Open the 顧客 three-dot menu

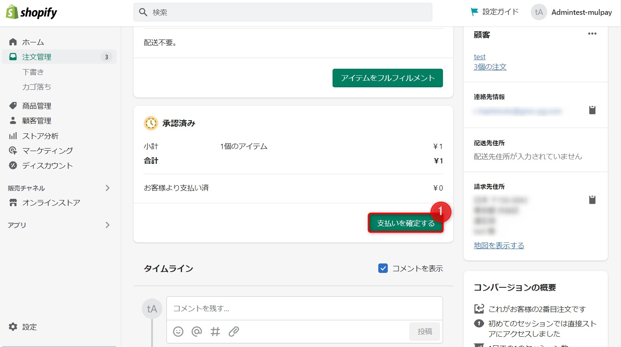[592, 34]
